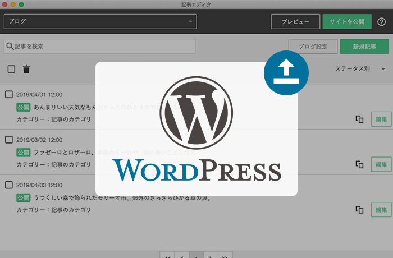393x258 pixels.
Task: Edit the 2019/03/02 article via 編集
Action: [x=381, y=164]
